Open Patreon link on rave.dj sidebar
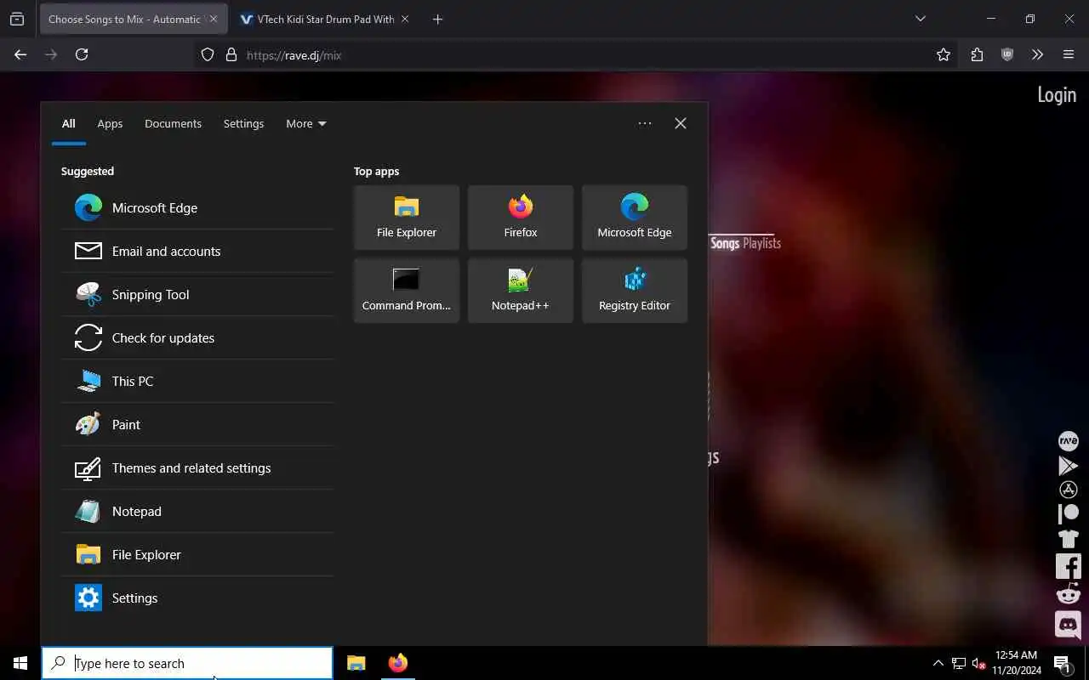The height and width of the screenshot is (680, 1089). (1068, 514)
